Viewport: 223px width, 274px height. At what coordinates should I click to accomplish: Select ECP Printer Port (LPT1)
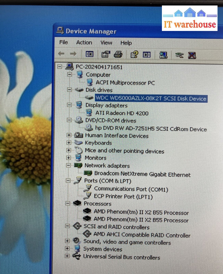click(x=123, y=196)
